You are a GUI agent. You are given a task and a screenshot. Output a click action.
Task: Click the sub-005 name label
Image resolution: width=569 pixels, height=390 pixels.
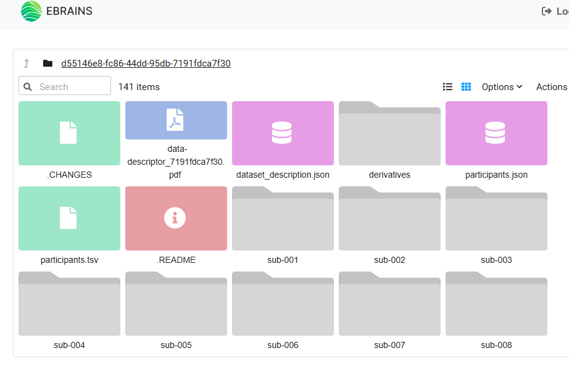[x=176, y=346]
